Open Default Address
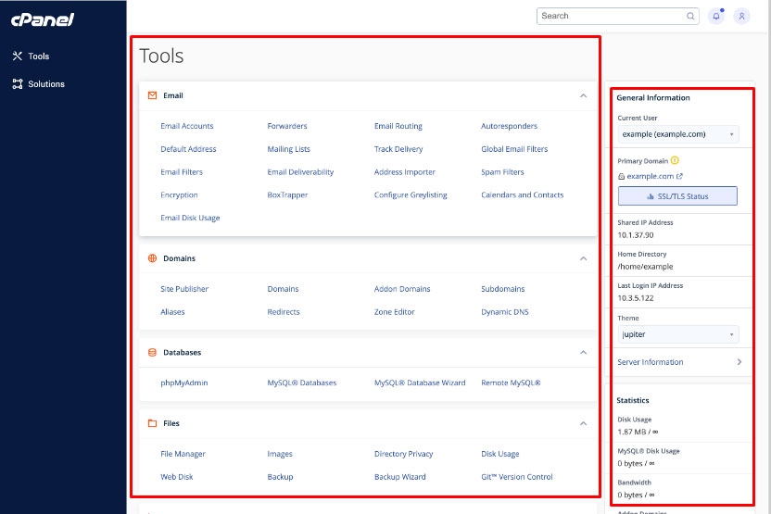 (x=188, y=149)
